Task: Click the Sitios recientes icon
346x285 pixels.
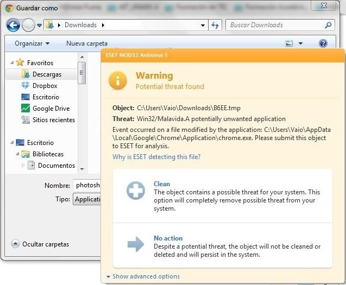Action: 26,120
